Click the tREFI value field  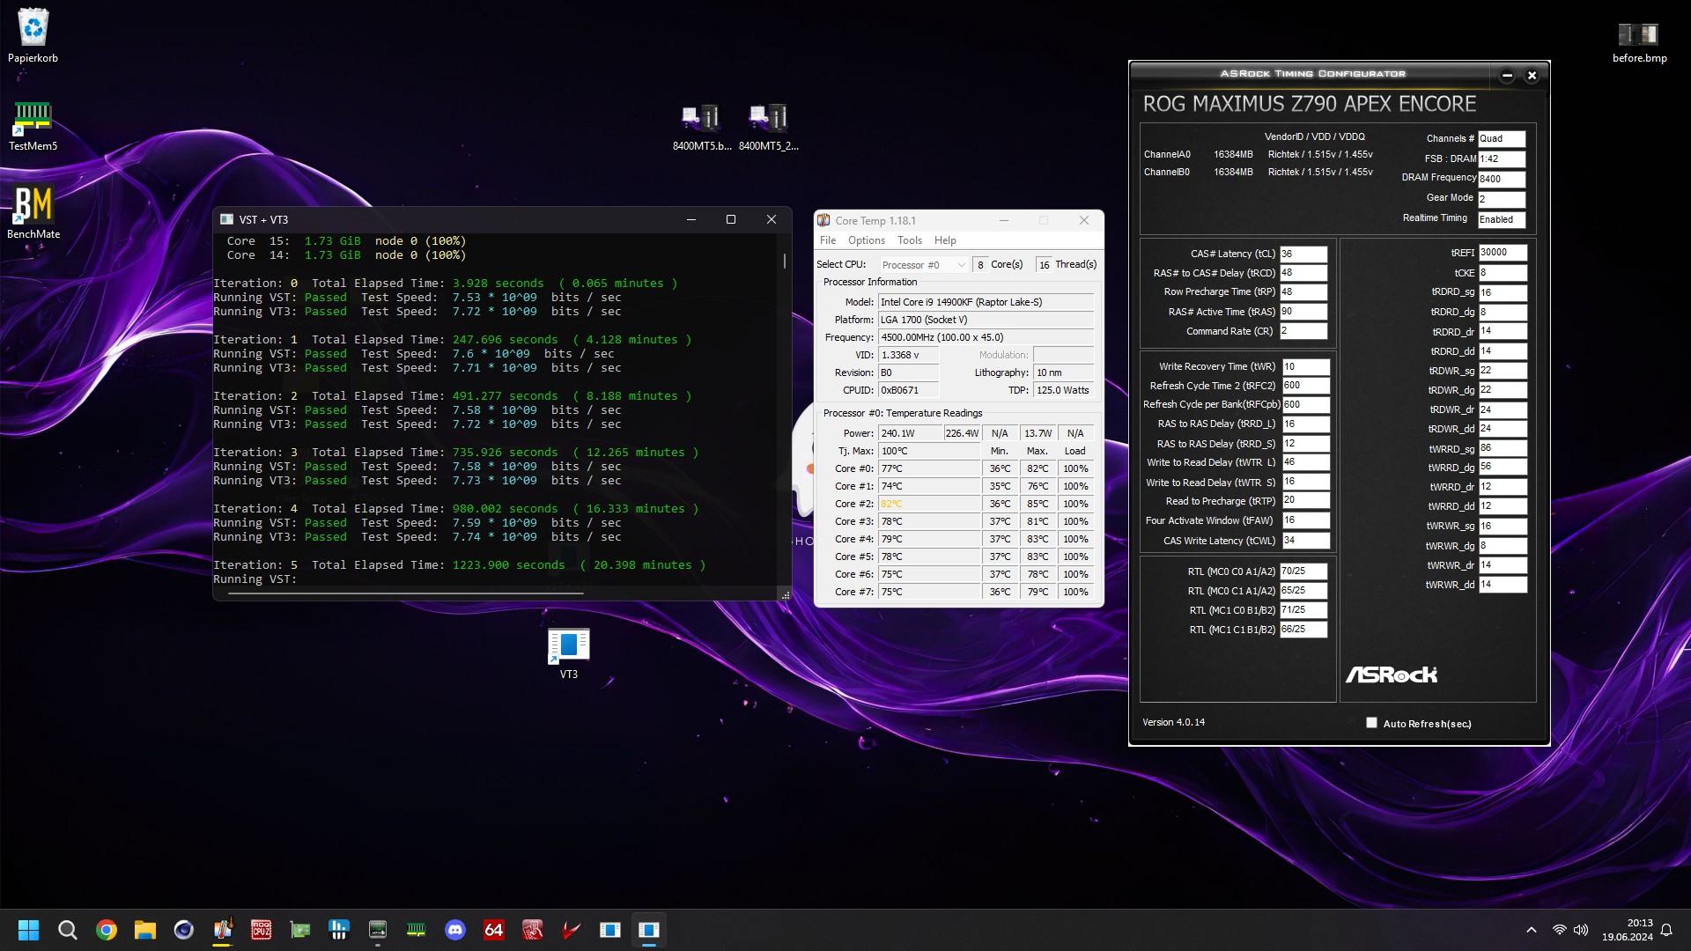(1502, 253)
